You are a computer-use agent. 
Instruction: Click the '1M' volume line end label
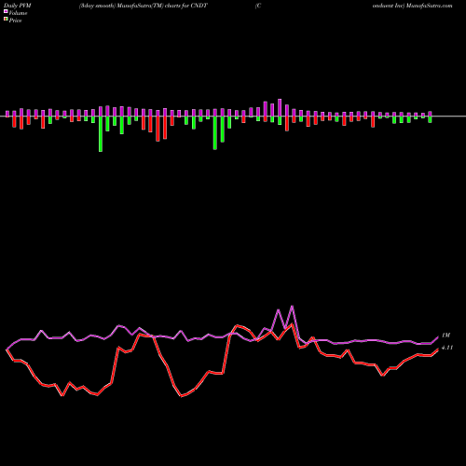click(445, 336)
